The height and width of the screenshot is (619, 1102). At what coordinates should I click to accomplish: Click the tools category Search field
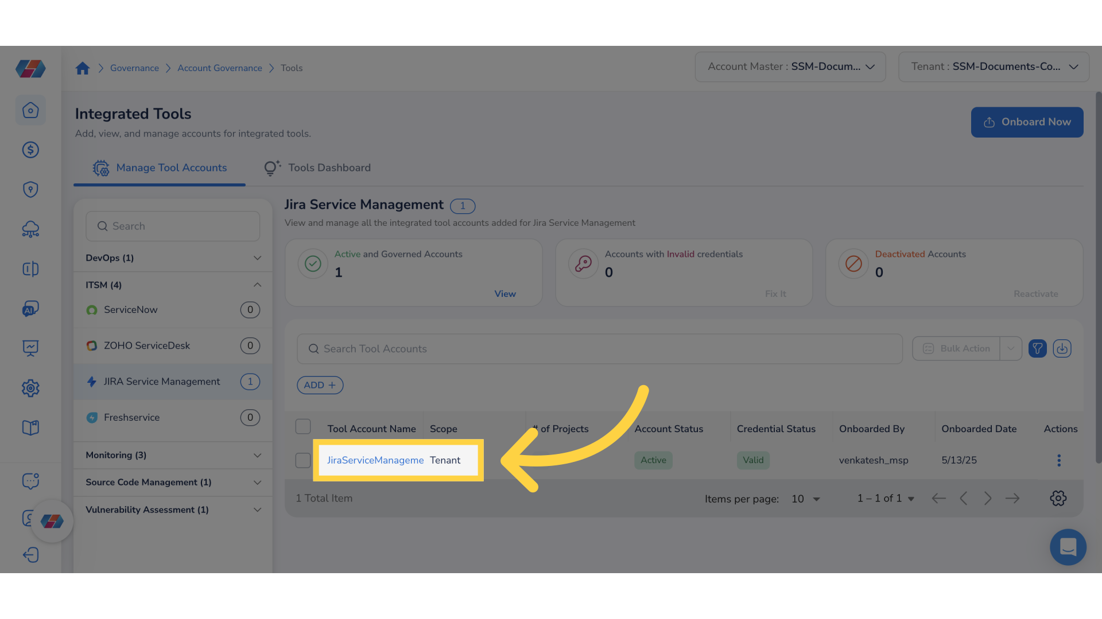(x=173, y=226)
